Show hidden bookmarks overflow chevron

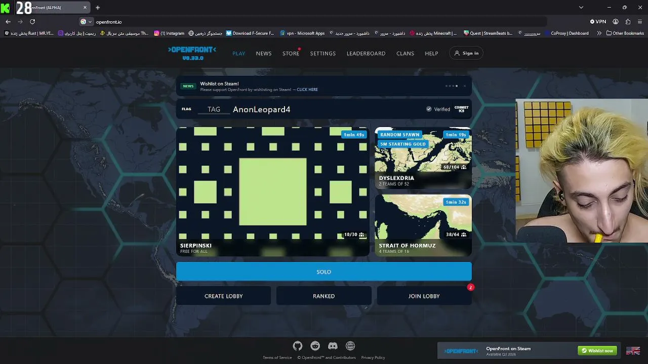[x=599, y=33]
